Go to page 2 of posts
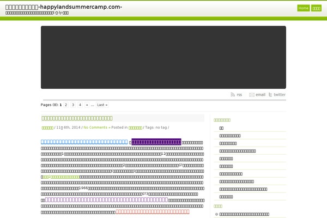 [x=66, y=105]
